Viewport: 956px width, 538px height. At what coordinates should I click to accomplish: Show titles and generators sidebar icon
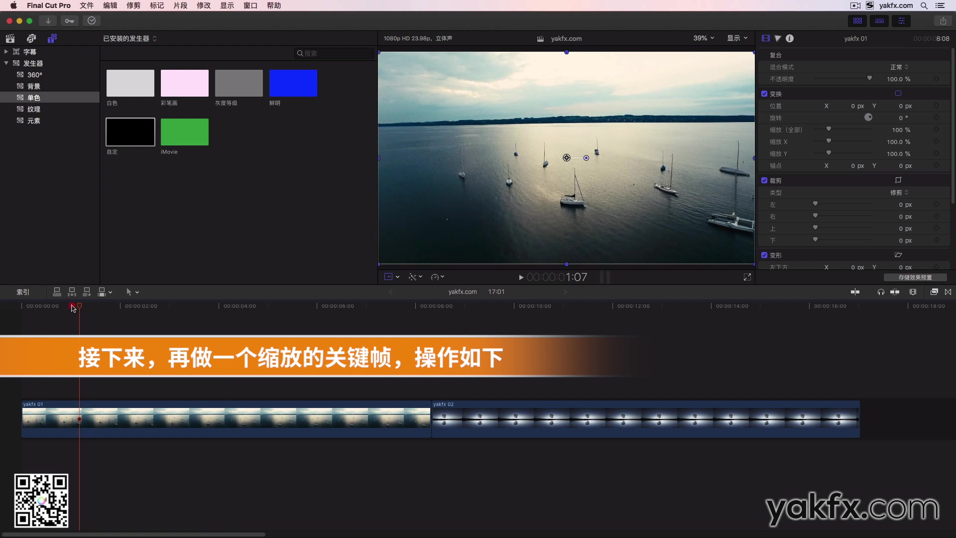[x=52, y=38]
